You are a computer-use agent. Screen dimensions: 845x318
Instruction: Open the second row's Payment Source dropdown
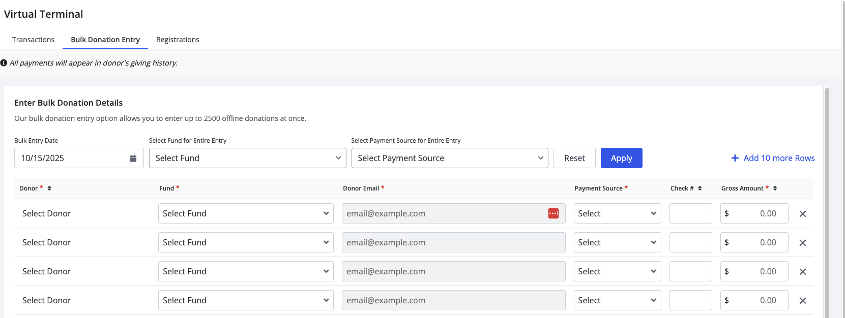coord(617,242)
